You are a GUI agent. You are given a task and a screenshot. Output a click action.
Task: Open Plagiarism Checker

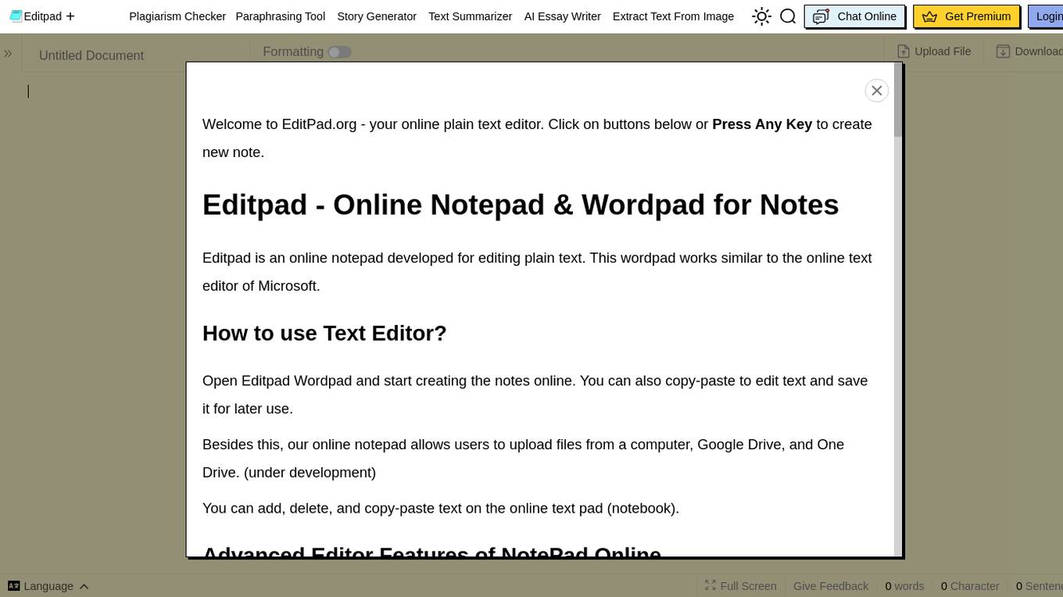point(177,16)
